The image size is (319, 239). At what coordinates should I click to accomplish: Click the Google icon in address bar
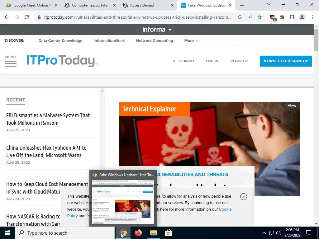pyautogui.click(x=240, y=17)
